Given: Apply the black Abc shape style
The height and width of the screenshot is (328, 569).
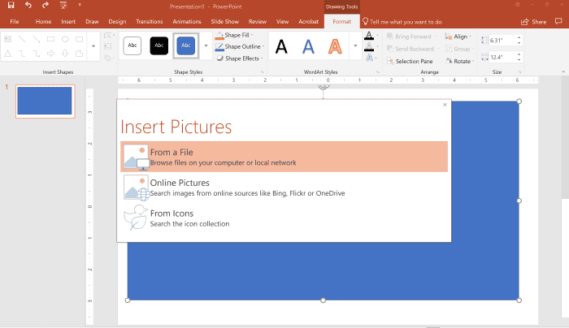Looking at the screenshot, I should [x=159, y=45].
